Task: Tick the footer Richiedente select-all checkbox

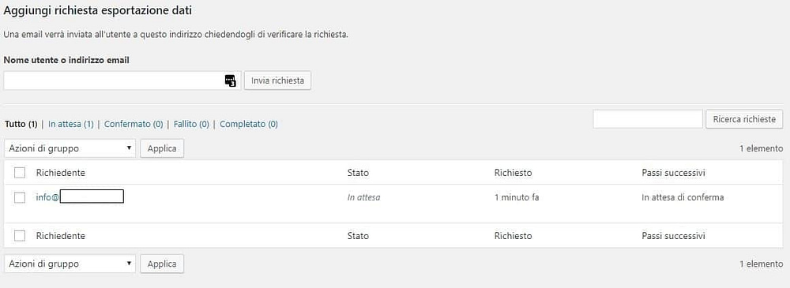Action: point(20,236)
